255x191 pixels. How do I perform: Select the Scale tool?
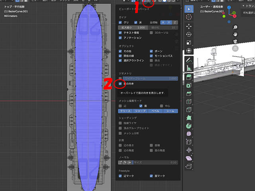pyautogui.click(x=189, y=43)
